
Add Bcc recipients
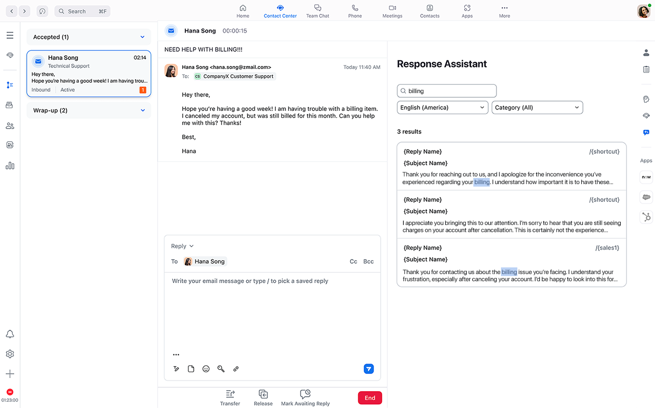(368, 261)
